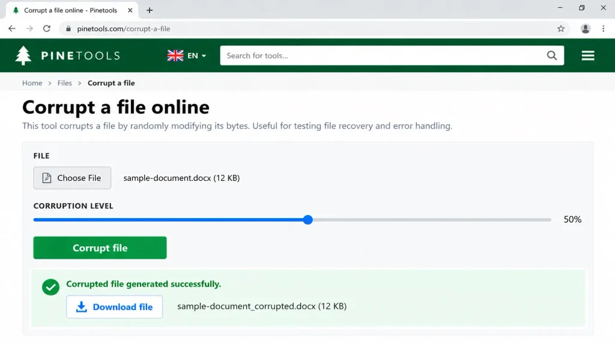Click the Corrupt a file online heading
This screenshot has height=346, width=615.
[116, 107]
